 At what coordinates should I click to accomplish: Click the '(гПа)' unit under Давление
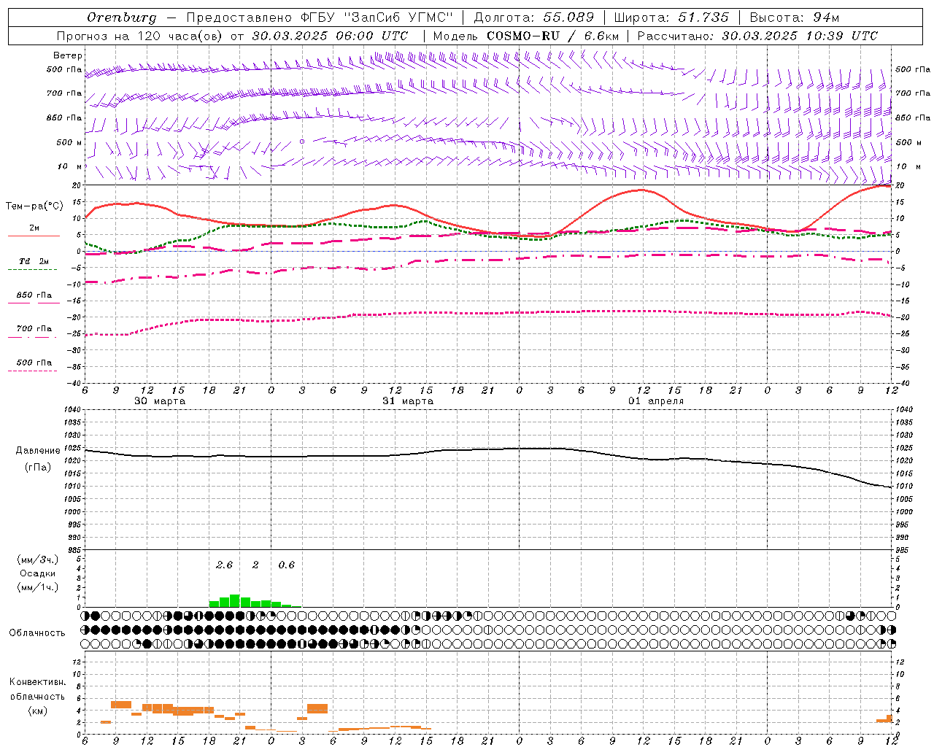[38, 467]
